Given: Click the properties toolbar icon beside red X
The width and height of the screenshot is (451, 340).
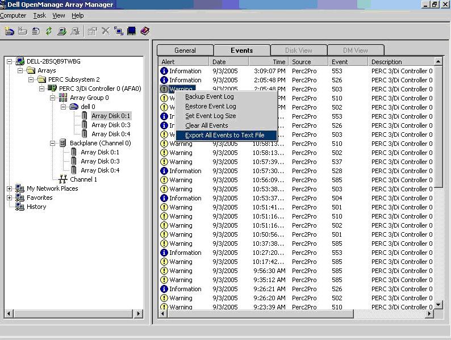Looking at the screenshot, I should point(93,31).
